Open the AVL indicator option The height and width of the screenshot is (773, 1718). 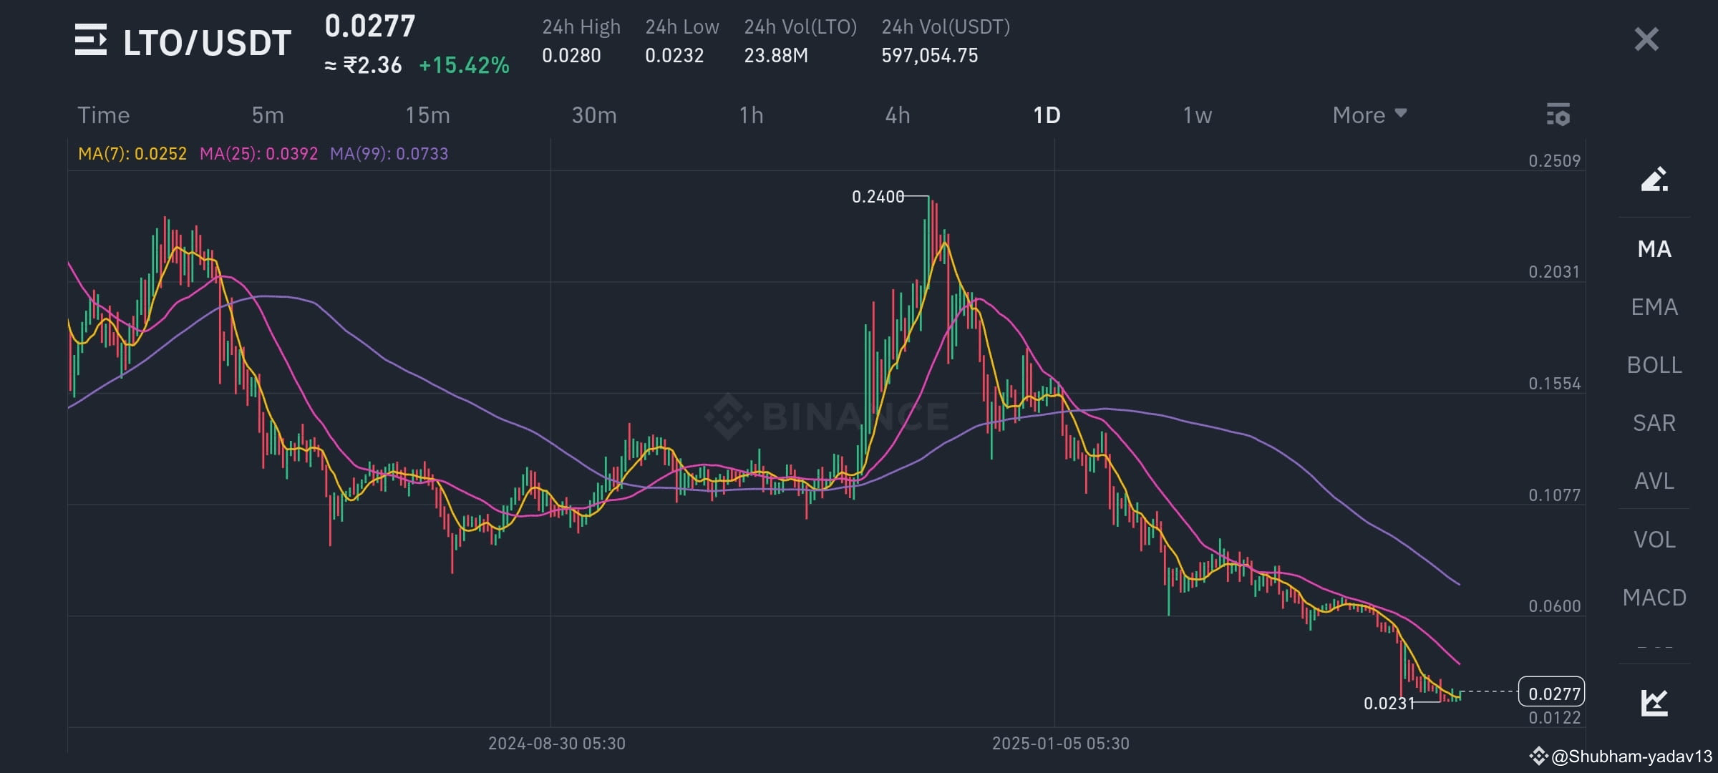(x=1652, y=481)
